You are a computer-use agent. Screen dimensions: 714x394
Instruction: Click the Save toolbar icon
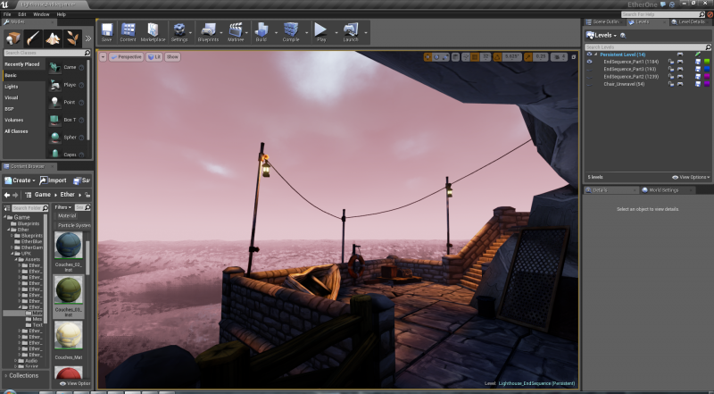coord(107,33)
